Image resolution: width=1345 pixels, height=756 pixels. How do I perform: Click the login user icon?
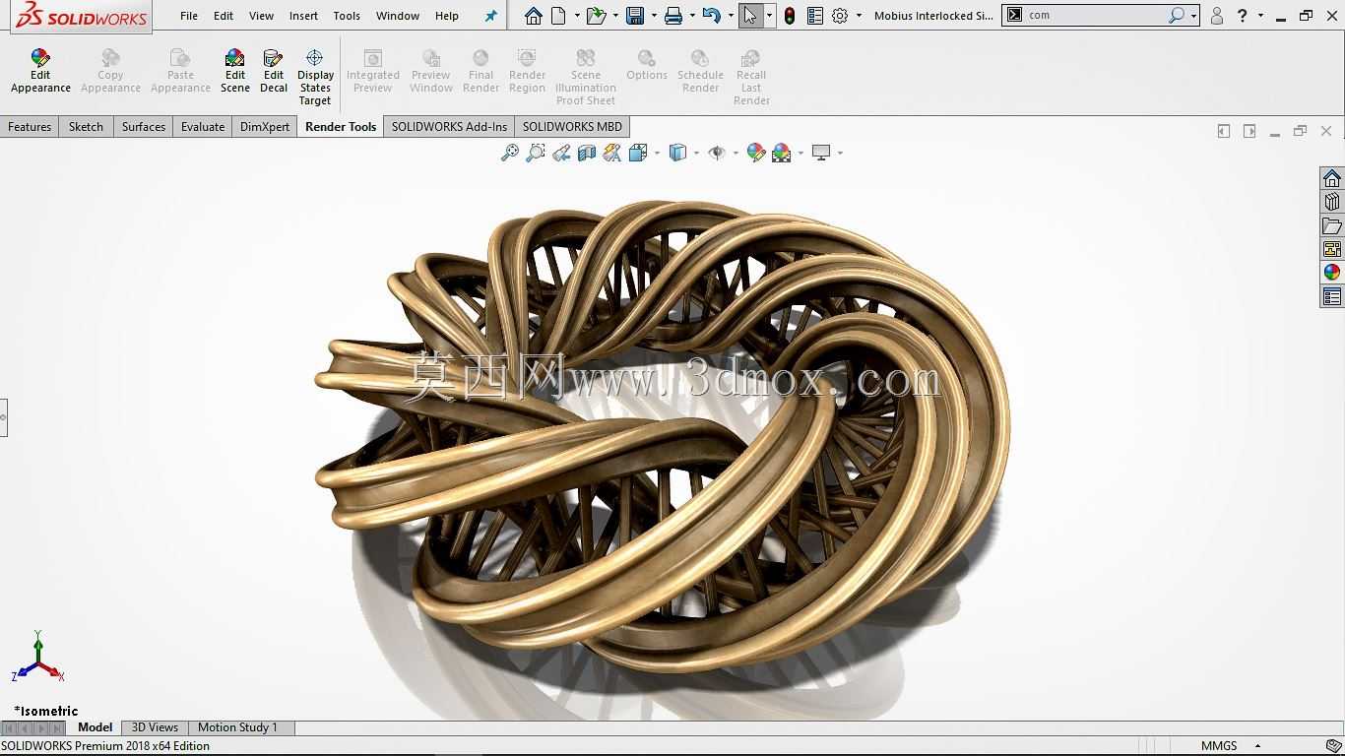[x=1217, y=16]
